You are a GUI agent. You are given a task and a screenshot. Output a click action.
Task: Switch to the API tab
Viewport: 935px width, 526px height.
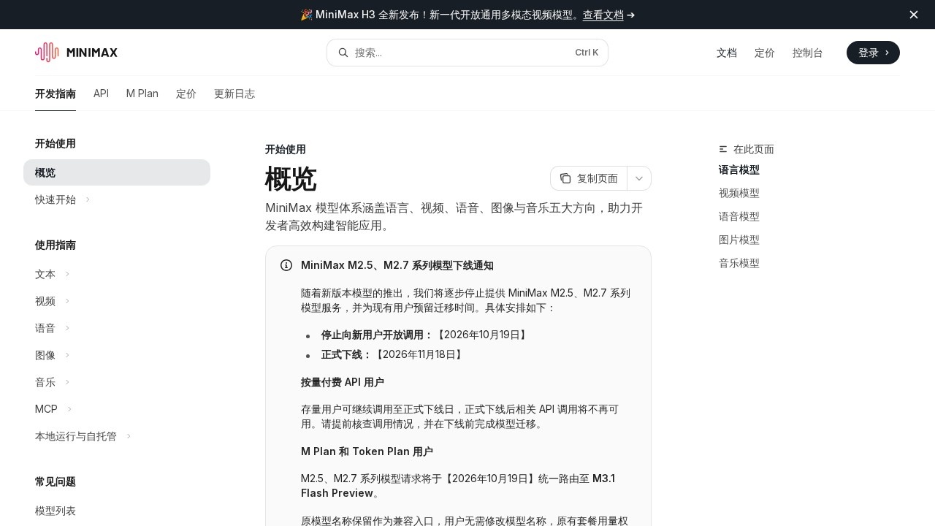(x=101, y=94)
